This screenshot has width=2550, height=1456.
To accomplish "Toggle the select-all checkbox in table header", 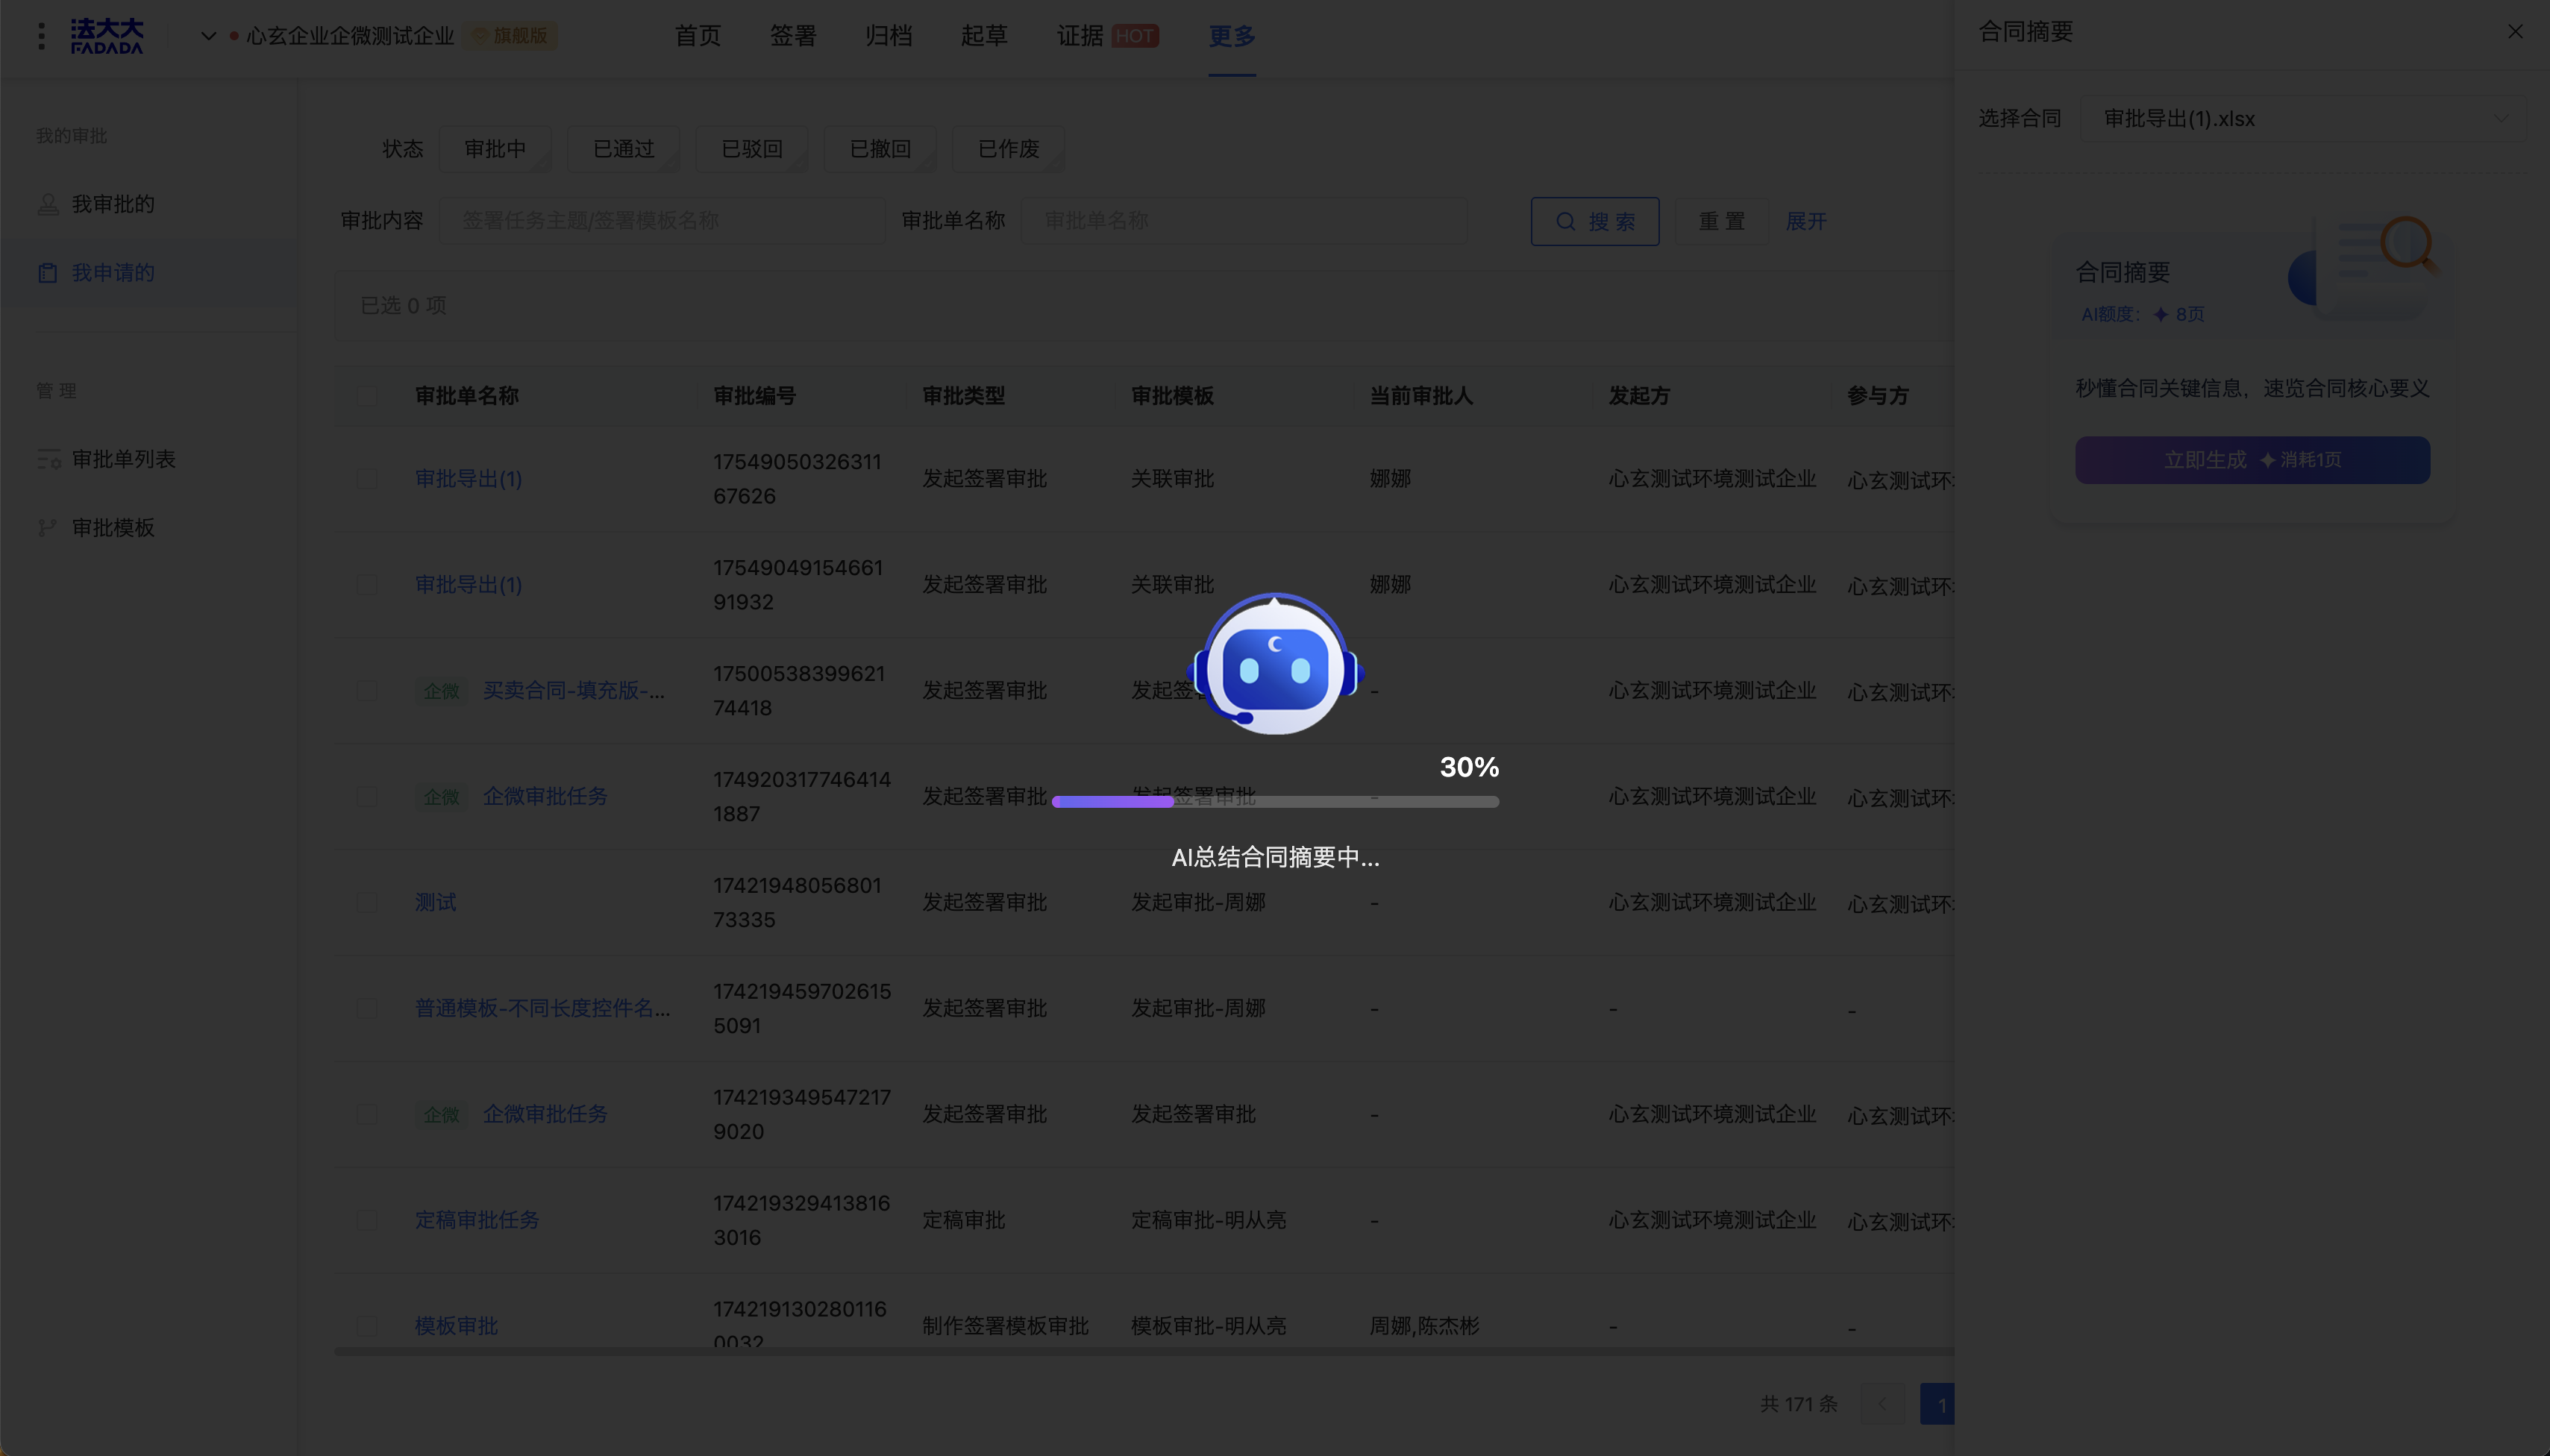I will pyautogui.click(x=367, y=396).
